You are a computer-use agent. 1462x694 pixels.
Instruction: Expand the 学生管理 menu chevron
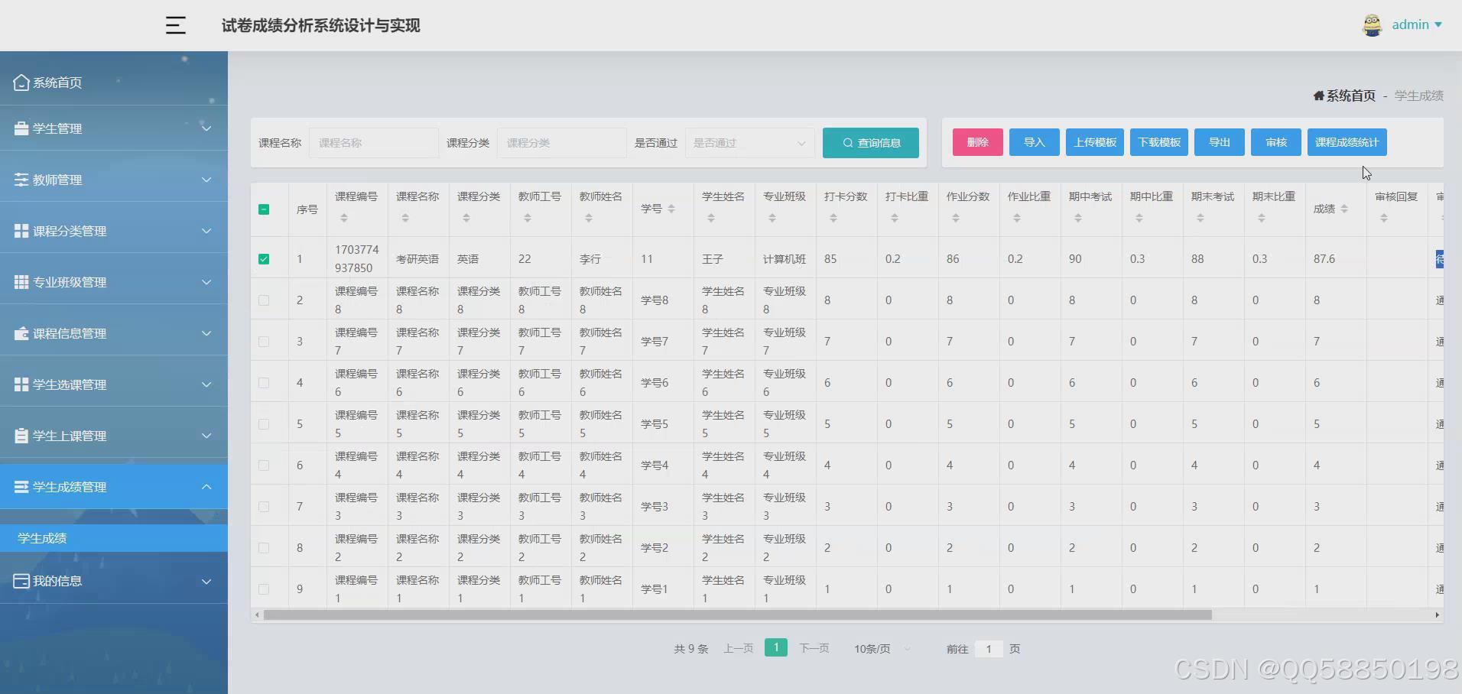pyautogui.click(x=206, y=128)
